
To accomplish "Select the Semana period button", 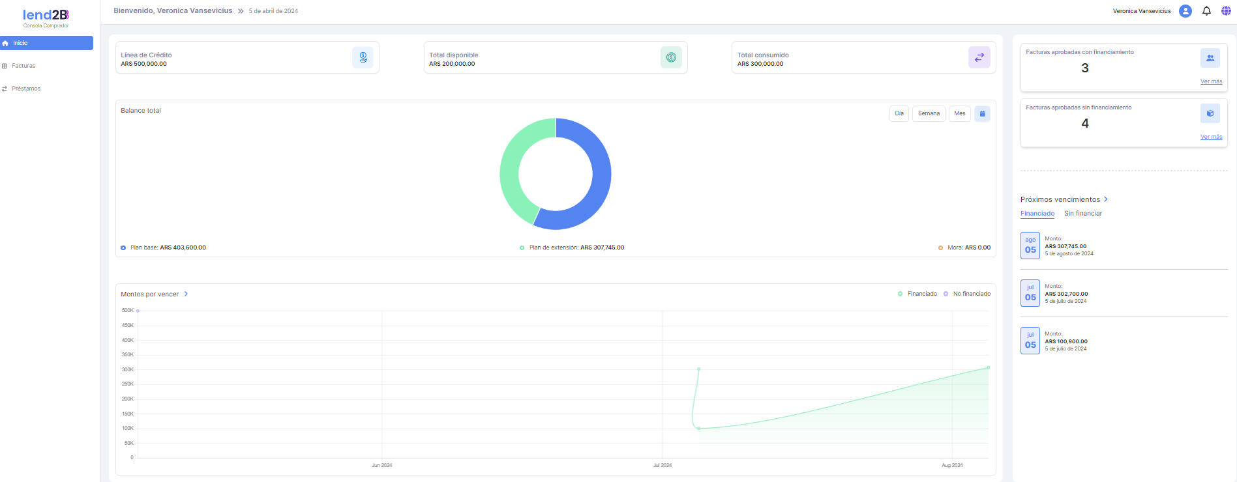I will tap(929, 113).
